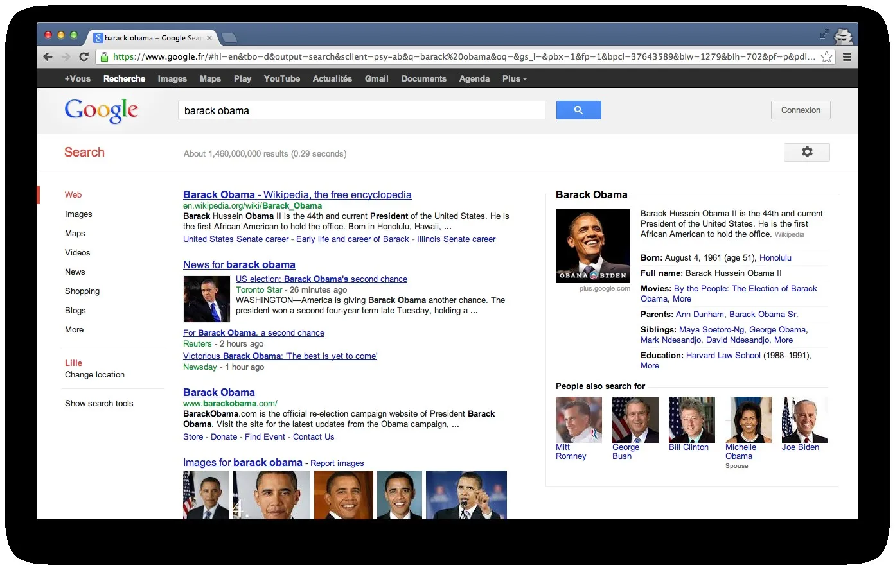Viewport: 895px width, 570px height.
Task: Open Victorious Barack Obama Newsday article
Action: [x=280, y=356]
